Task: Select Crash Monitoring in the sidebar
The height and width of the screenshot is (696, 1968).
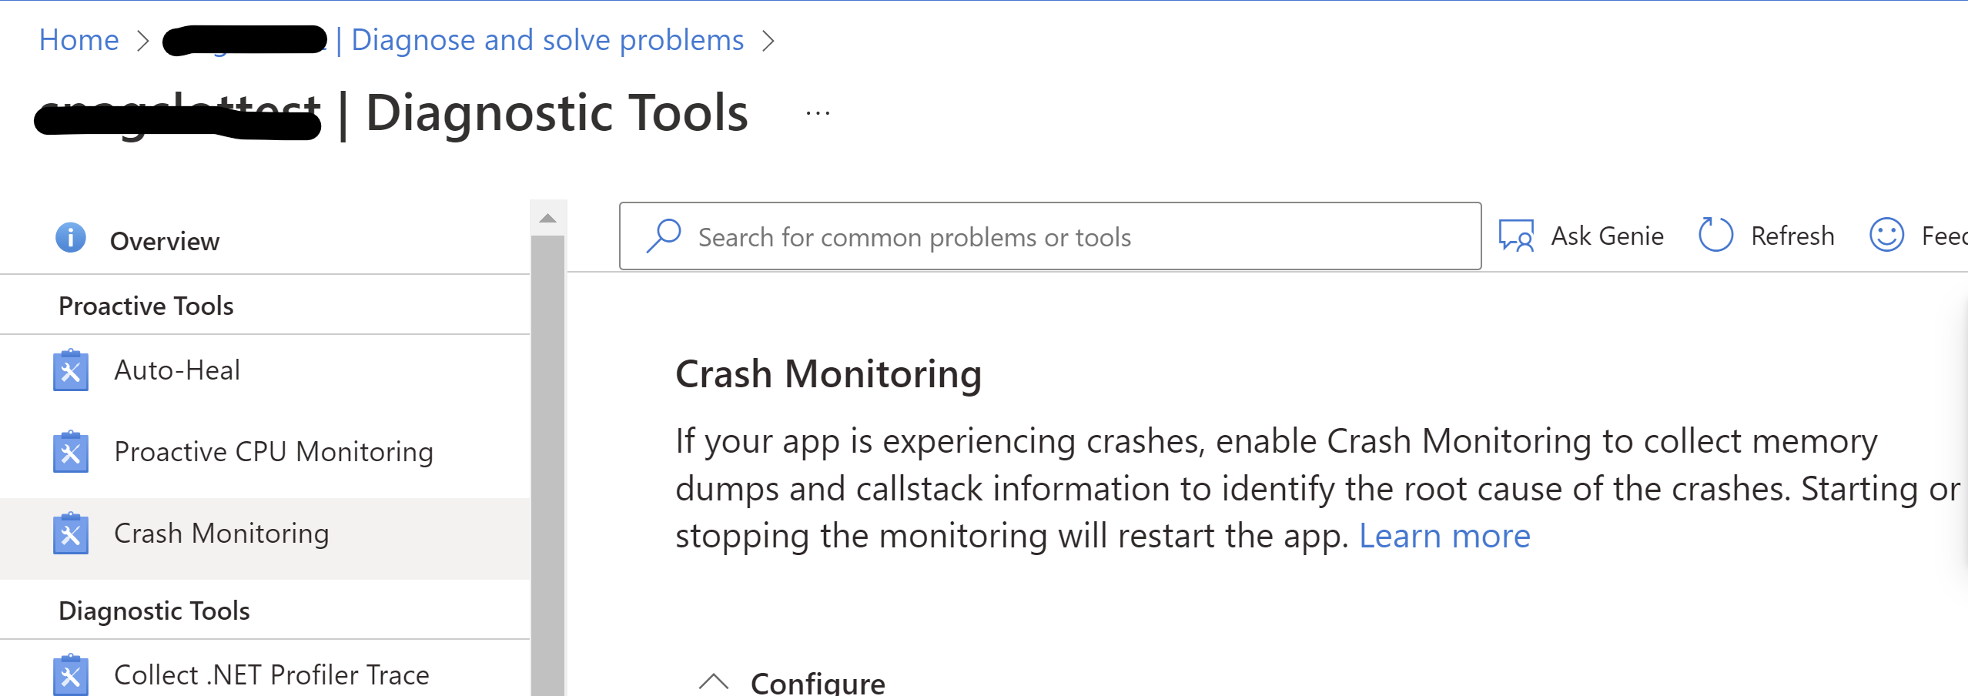Action: (x=221, y=533)
